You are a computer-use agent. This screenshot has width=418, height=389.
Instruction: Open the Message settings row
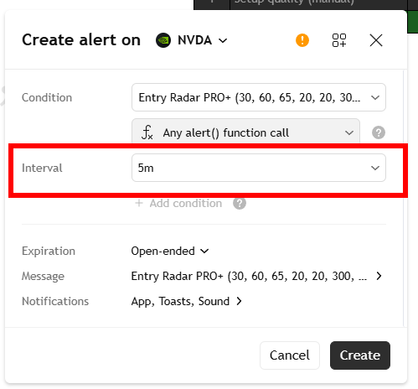coord(256,276)
